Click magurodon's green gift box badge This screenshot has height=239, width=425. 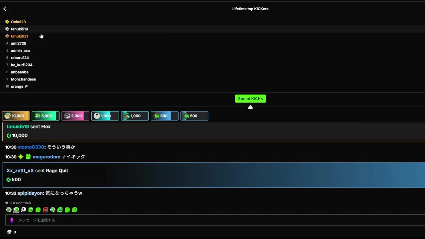[28, 157]
